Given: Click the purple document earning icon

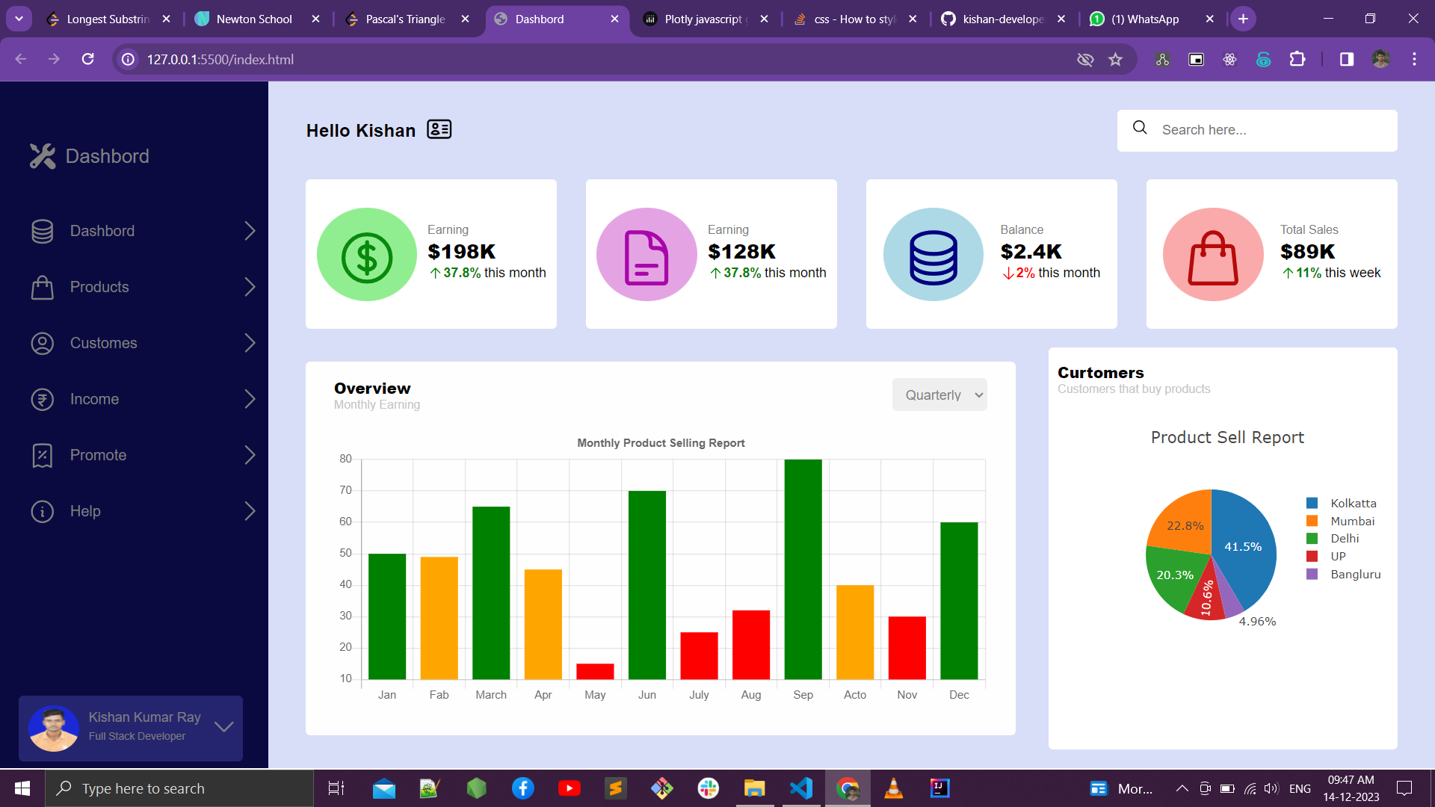Looking at the screenshot, I should 646,255.
